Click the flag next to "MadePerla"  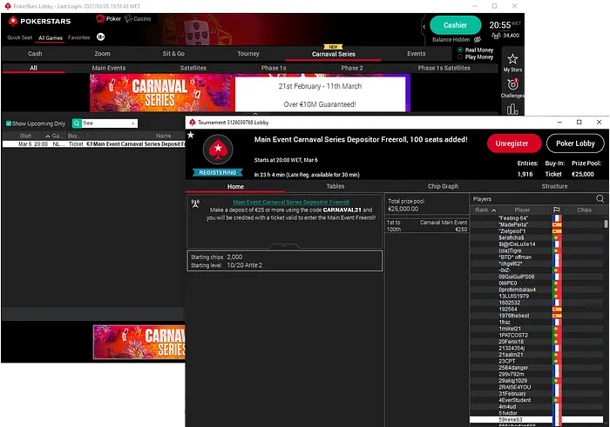(557, 224)
